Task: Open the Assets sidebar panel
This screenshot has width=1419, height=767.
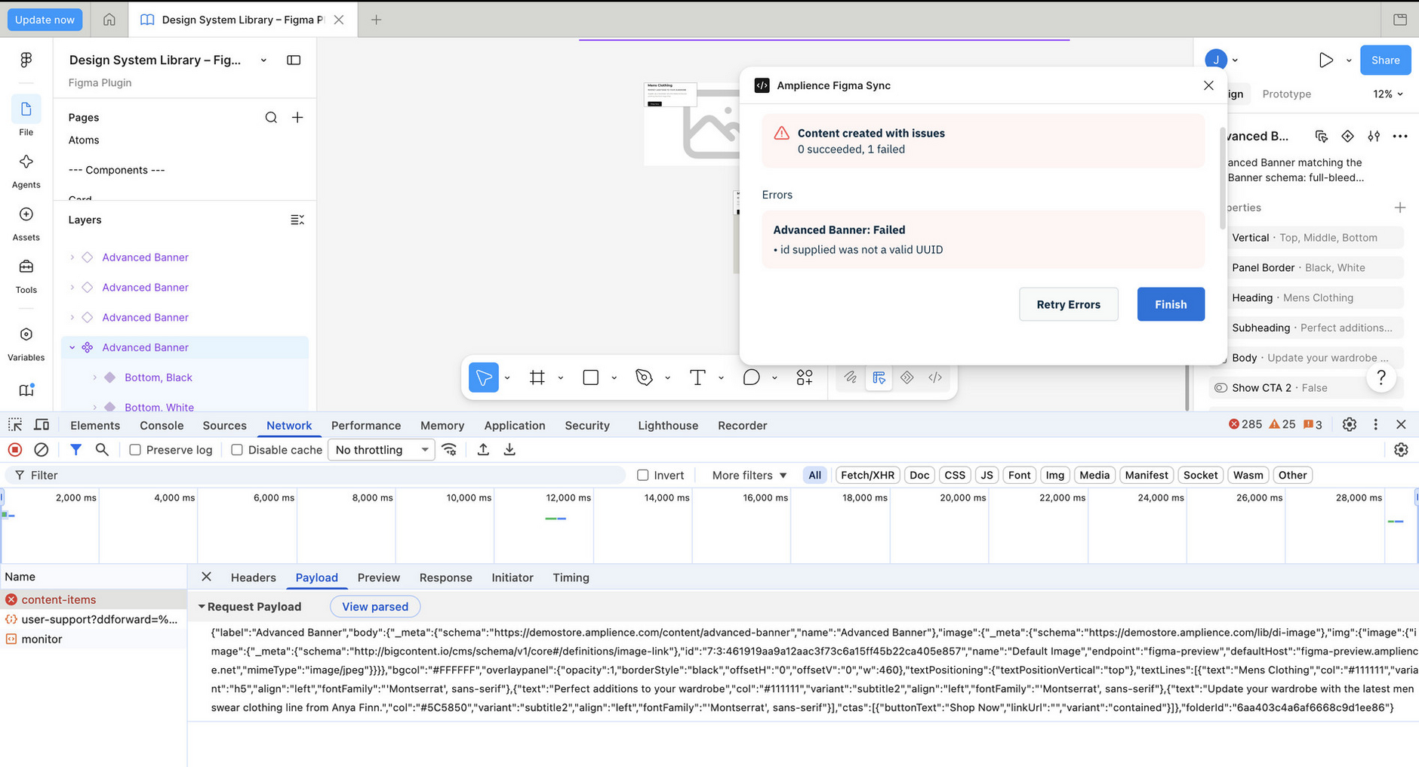Action: (x=26, y=223)
